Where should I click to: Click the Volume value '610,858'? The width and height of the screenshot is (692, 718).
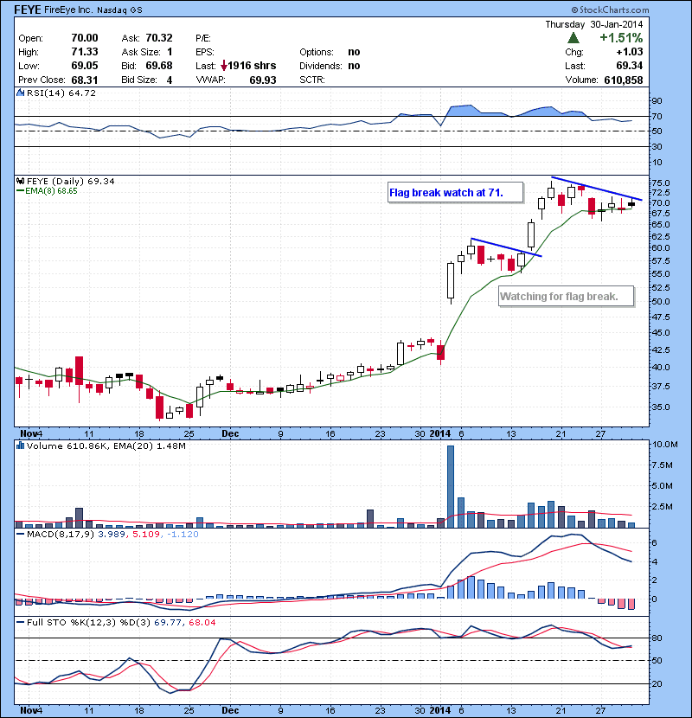pyautogui.click(x=624, y=80)
